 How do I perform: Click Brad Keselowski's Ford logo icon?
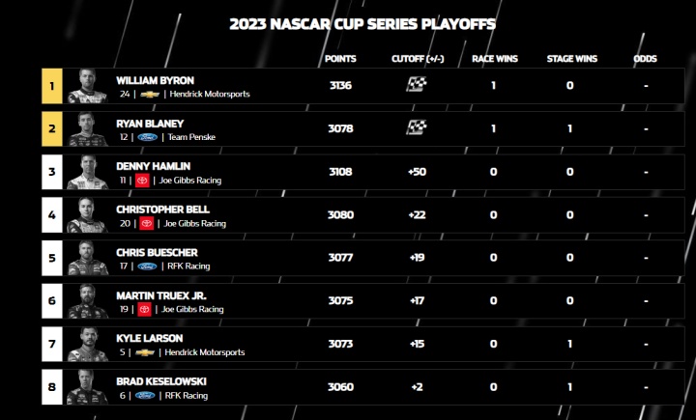coord(145,395)
